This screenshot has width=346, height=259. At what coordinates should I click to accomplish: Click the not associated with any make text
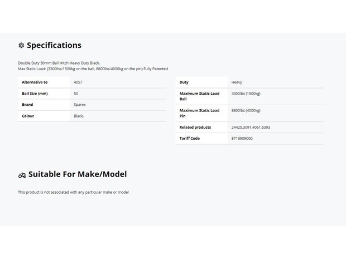pyautogui.click(x=73, y=192)
